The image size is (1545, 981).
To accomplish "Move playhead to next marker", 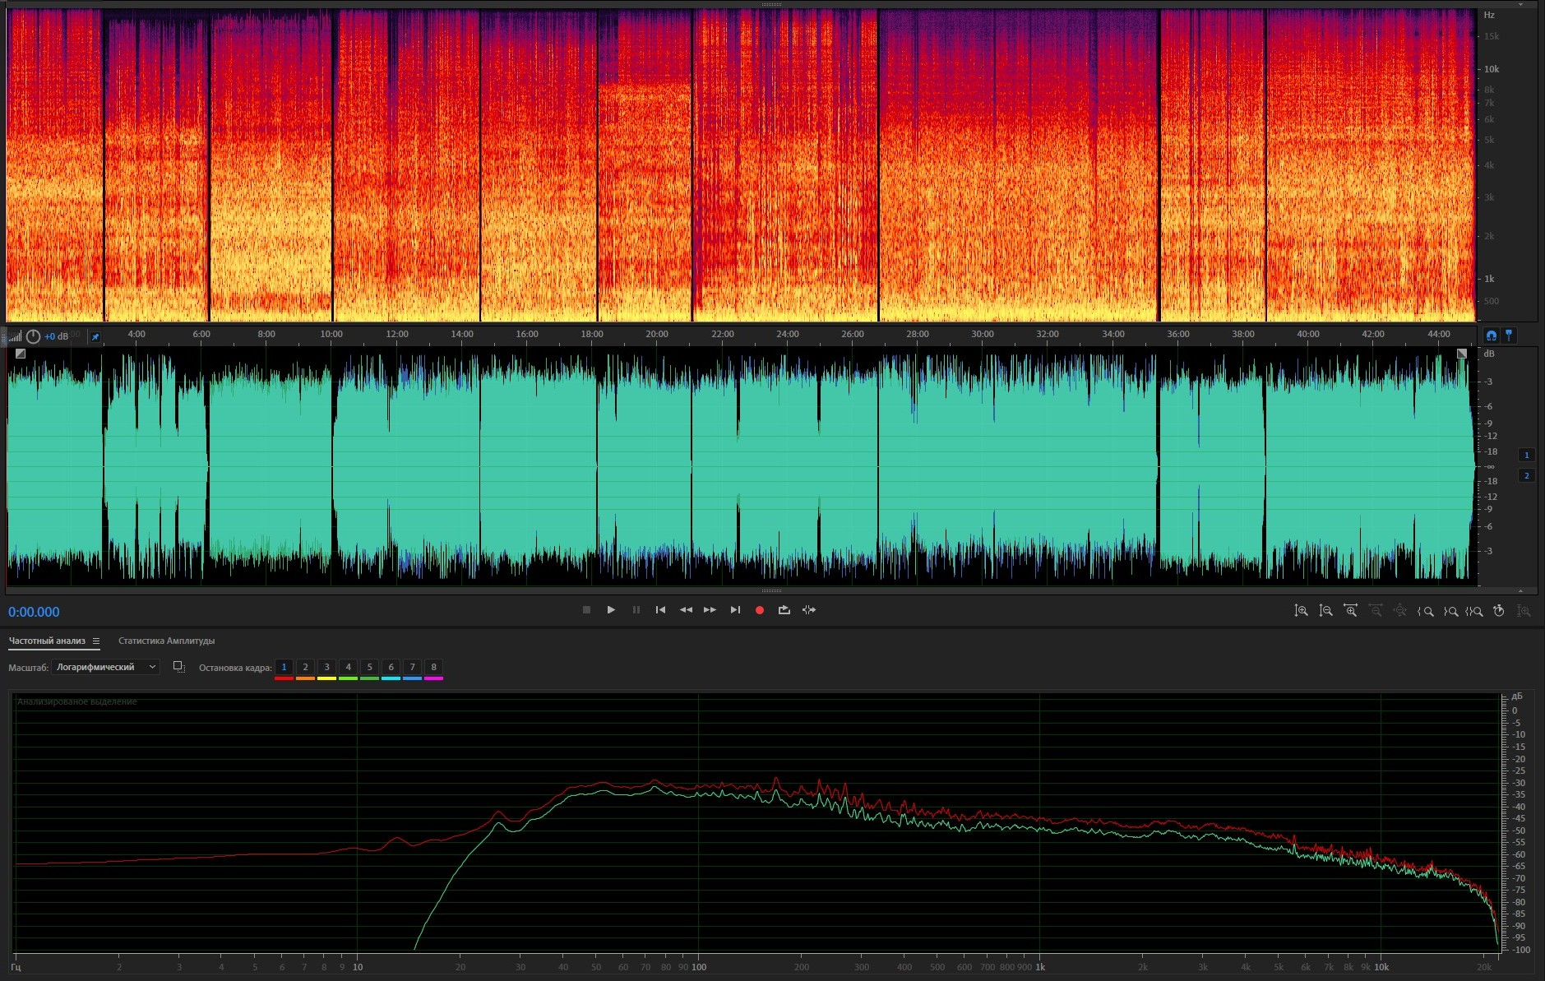I will [x=735, y=610].
